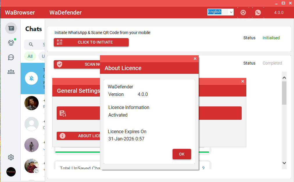
Task: Open the WaDefender settings gear in header
Action: [243, 13]
